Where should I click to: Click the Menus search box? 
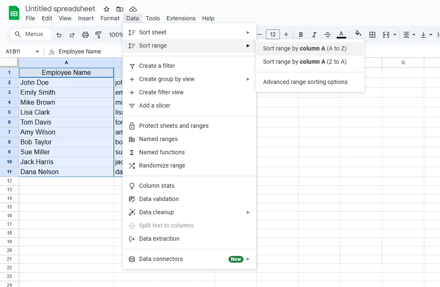[31, 34]
